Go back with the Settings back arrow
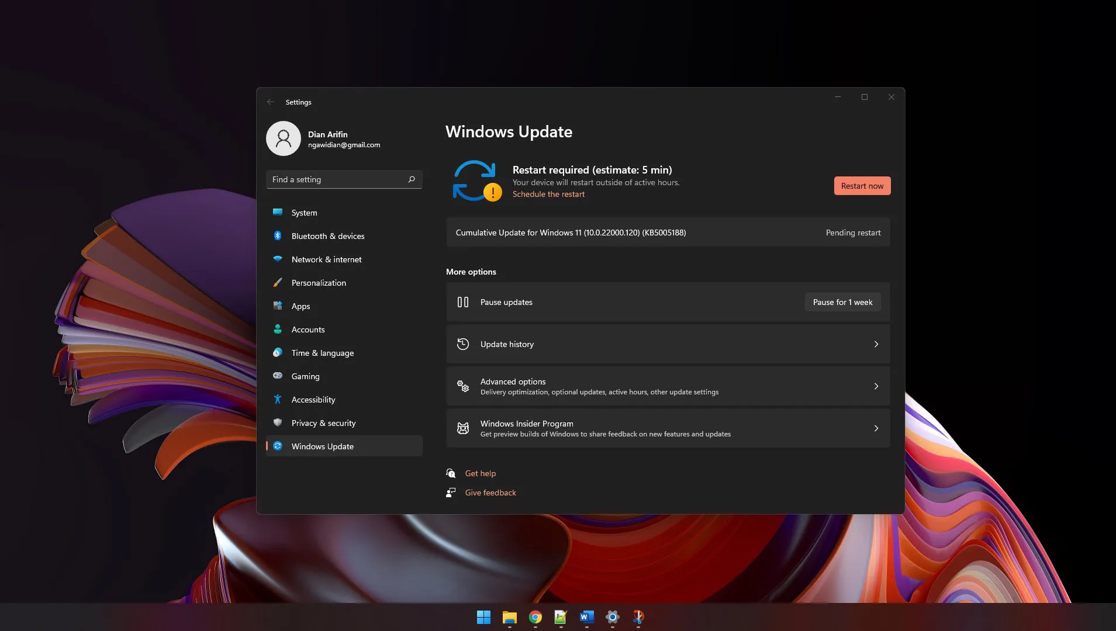This screenshot has width=1116, height=631. coord(270,102)
